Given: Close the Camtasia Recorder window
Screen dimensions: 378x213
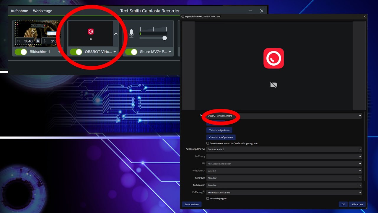Looking at the screenshot, I should pyautogui.click(x=262, y=11).
